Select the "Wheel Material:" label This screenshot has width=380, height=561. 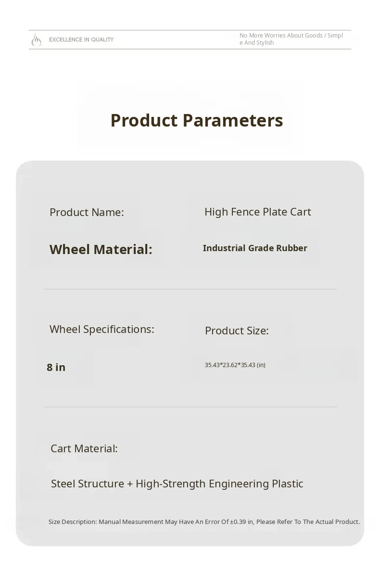pyautogui.click(x=101, y=249)
